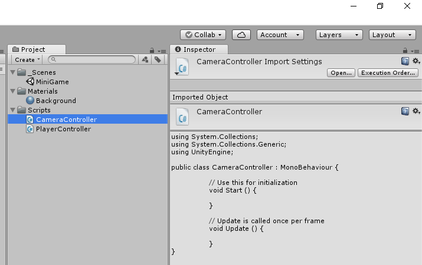The image size is (422, 265).
Task: Open the Collab dropdown
Action: click(x=202, y=35)
